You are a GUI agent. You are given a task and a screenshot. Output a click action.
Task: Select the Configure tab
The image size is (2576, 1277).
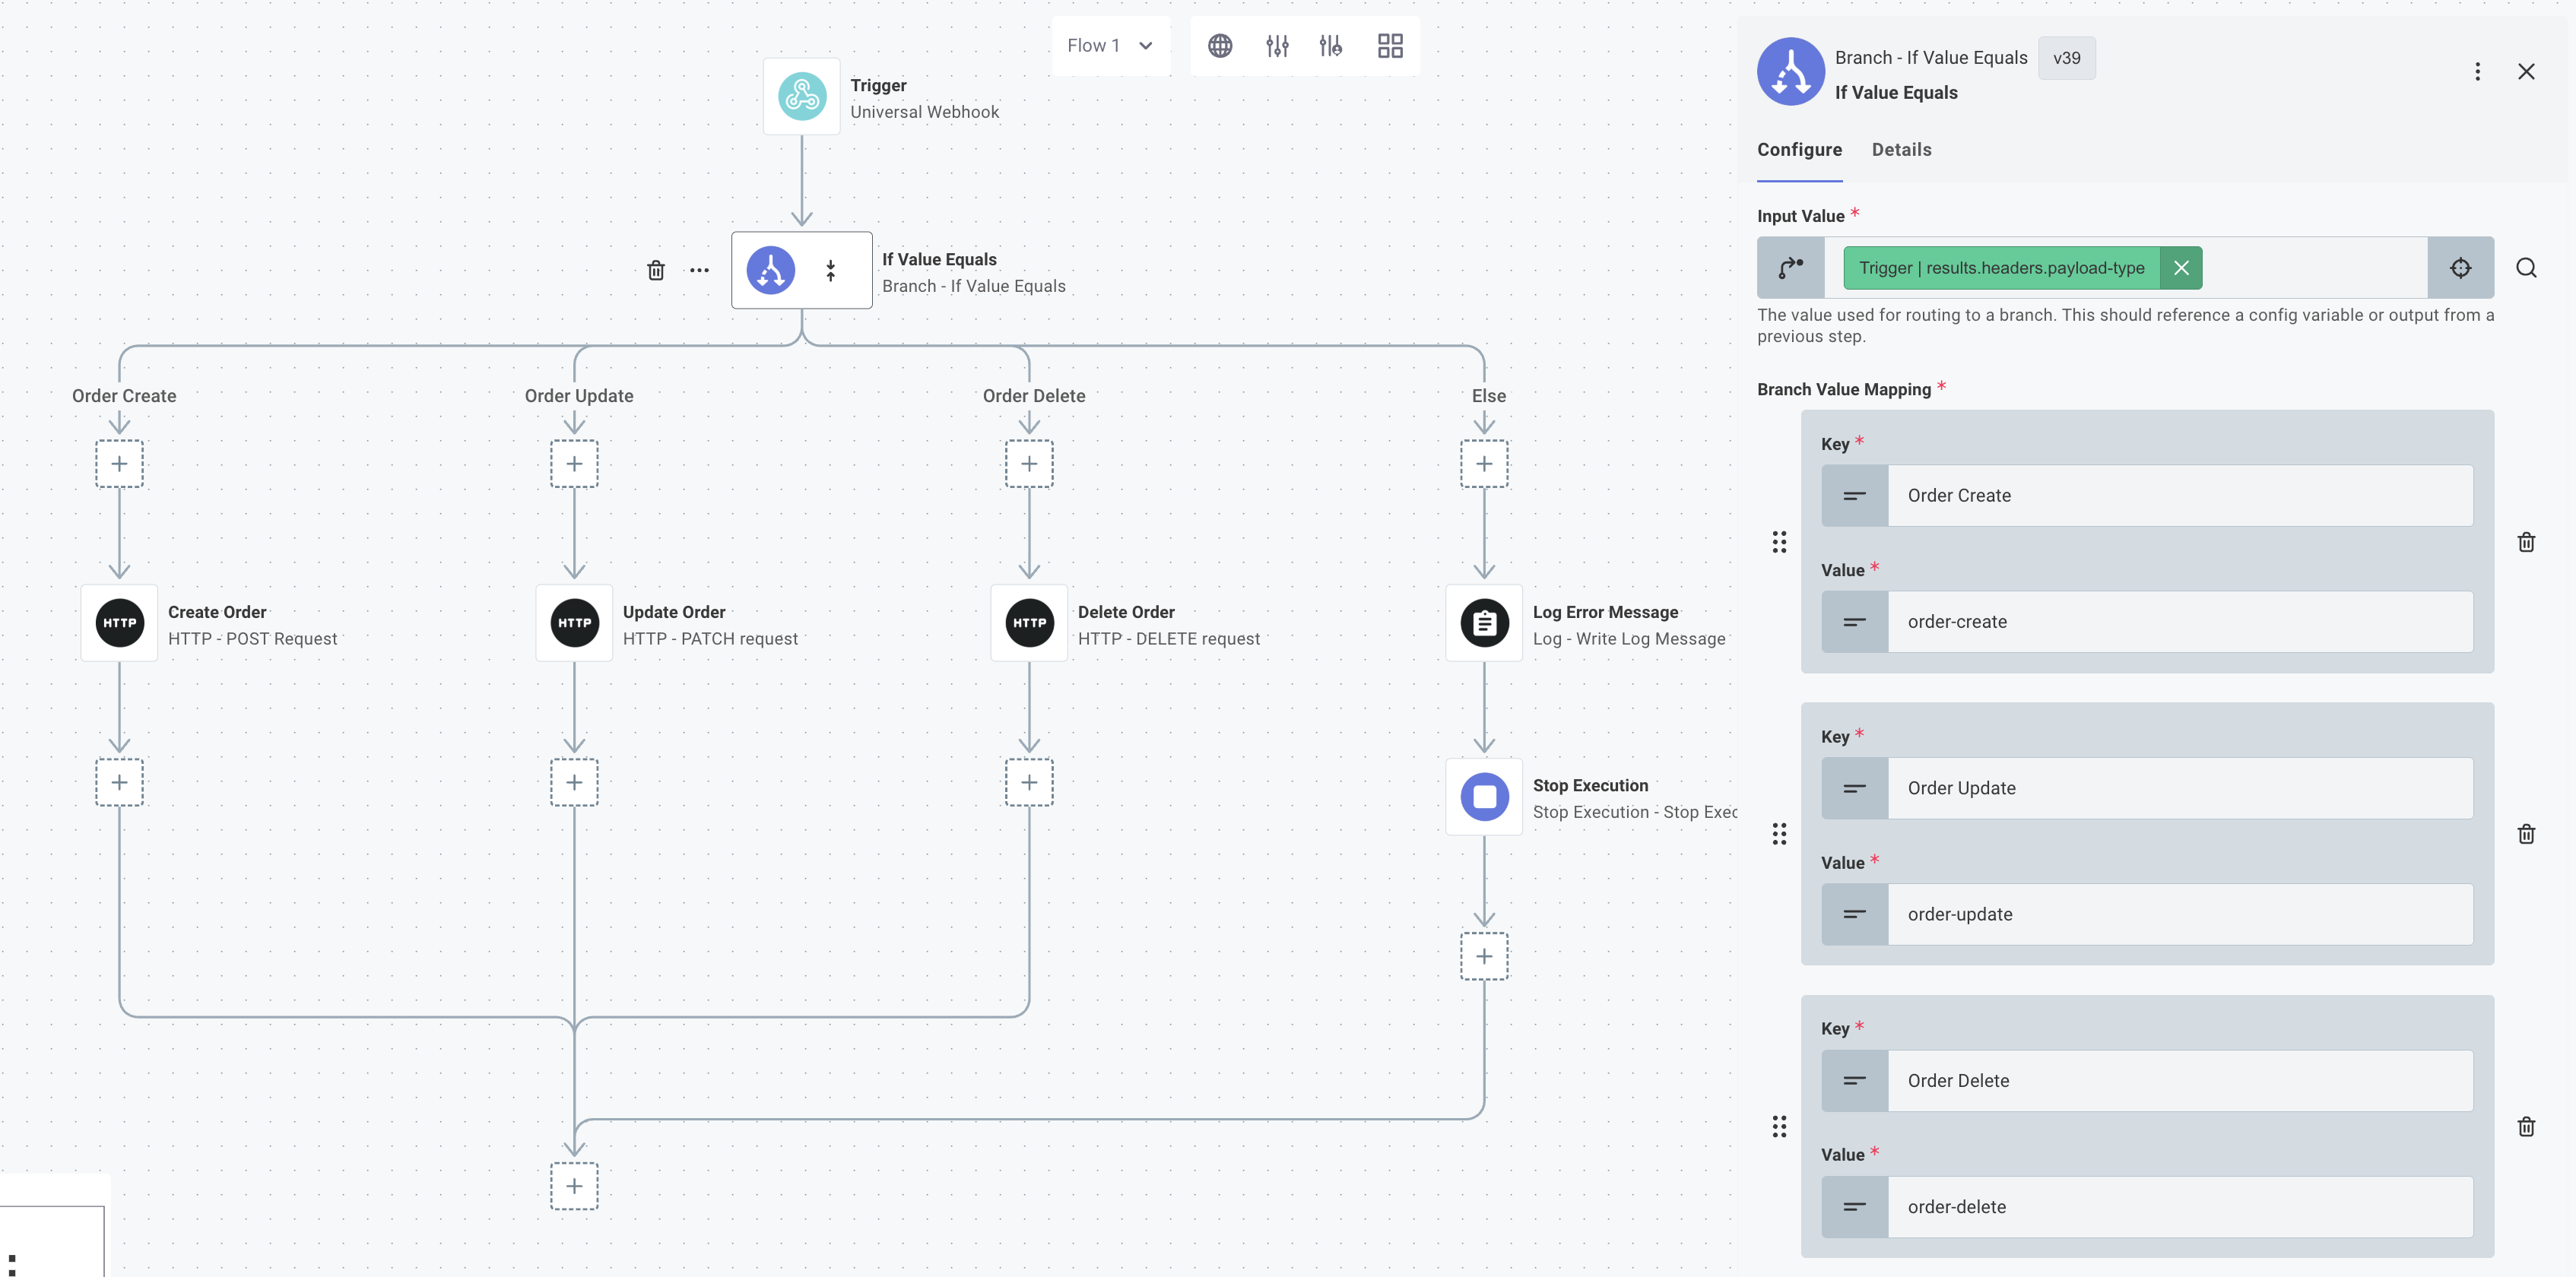(1798, 150)
